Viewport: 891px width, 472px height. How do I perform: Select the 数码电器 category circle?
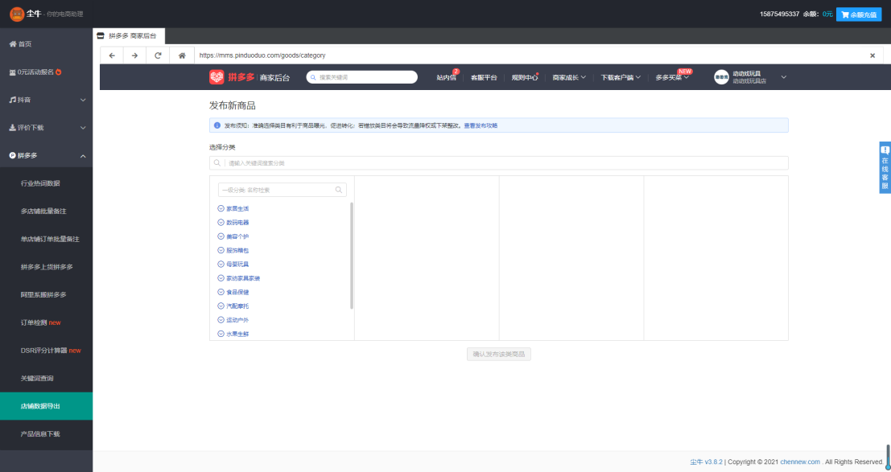221,223
